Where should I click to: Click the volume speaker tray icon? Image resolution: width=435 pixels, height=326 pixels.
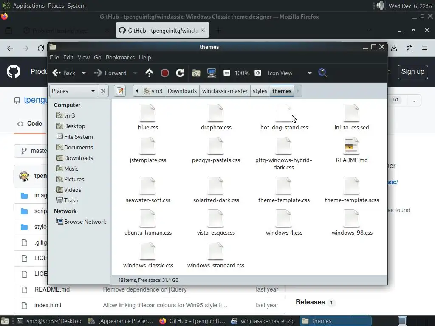380,6
